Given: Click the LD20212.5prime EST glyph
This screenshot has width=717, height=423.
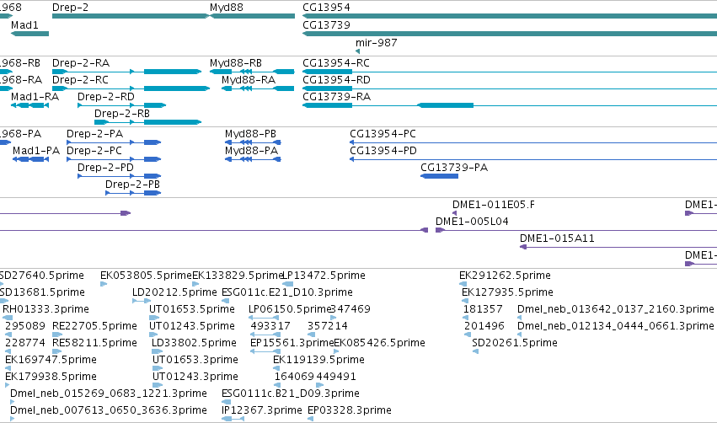Looking at the screenshot, I should (x=142, y=301).
